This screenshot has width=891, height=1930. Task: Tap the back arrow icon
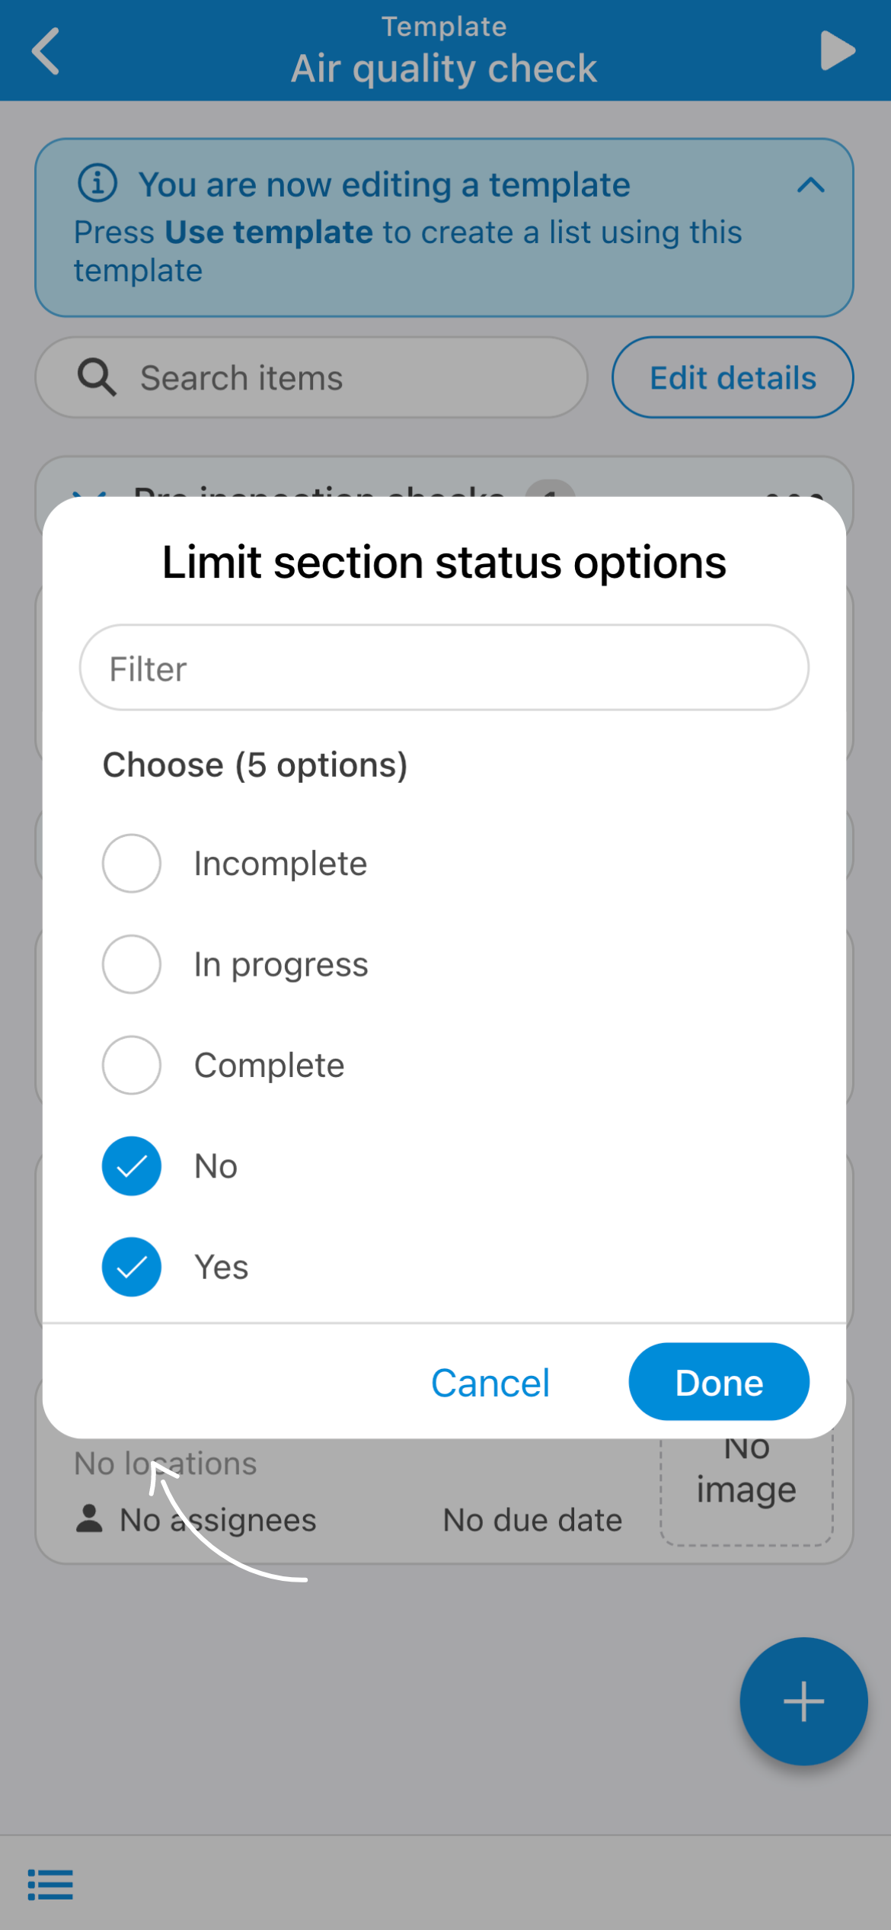pyautogui.click(x=46, y=51)
